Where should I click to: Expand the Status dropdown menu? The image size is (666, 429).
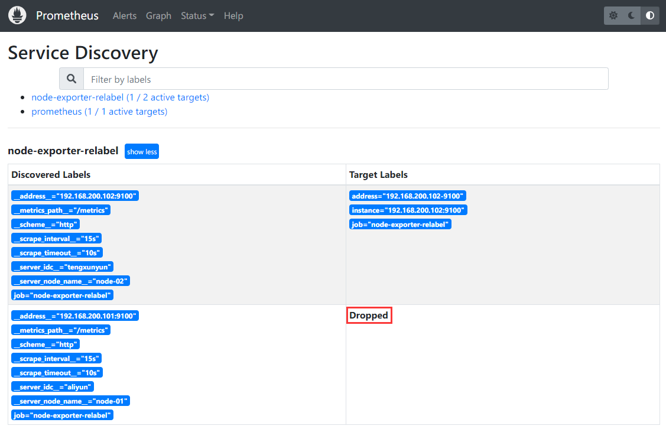pyautogui.click(x=197, y=16)
